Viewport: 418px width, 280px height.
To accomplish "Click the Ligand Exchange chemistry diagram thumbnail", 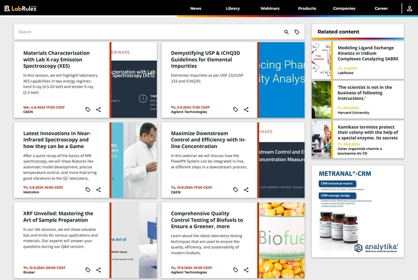I will (321, 60).
